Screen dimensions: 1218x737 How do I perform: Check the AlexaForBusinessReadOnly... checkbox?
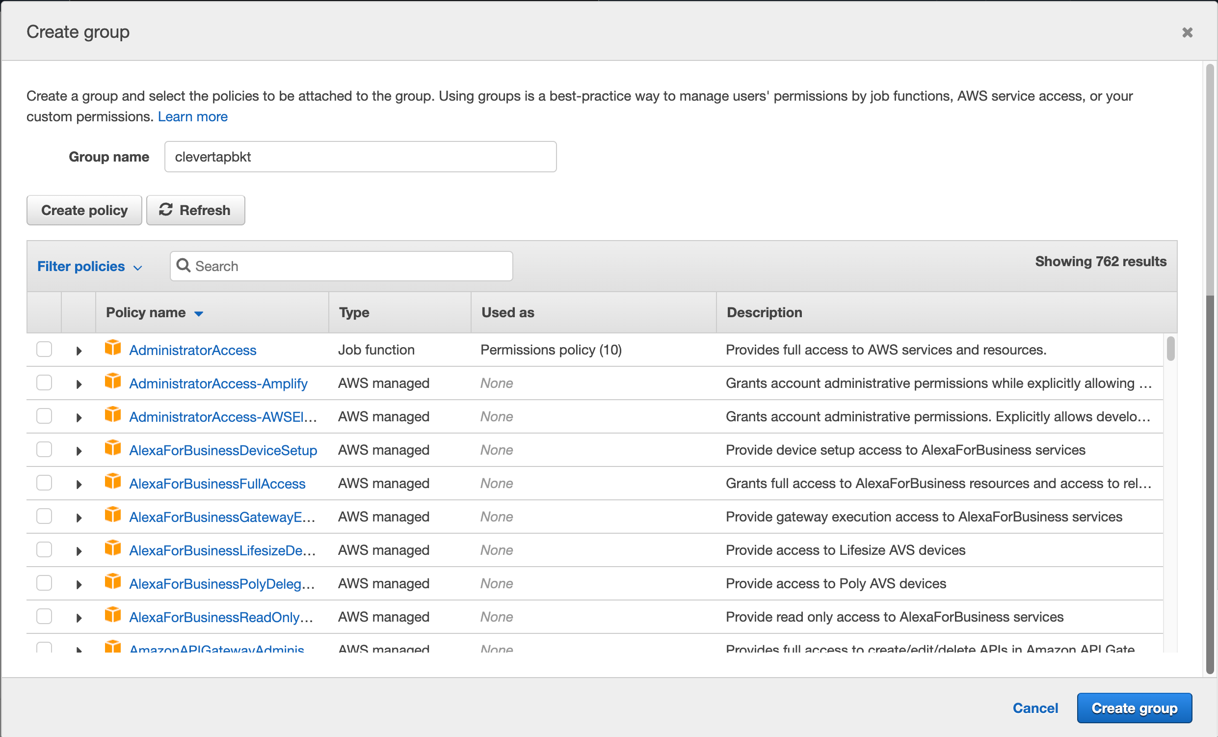(44, 616)
